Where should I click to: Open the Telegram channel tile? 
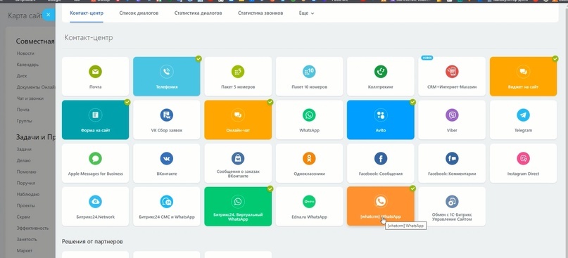[x=523, y=120]
